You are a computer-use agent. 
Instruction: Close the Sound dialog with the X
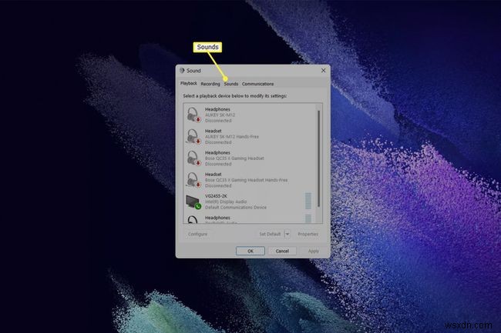324,71
